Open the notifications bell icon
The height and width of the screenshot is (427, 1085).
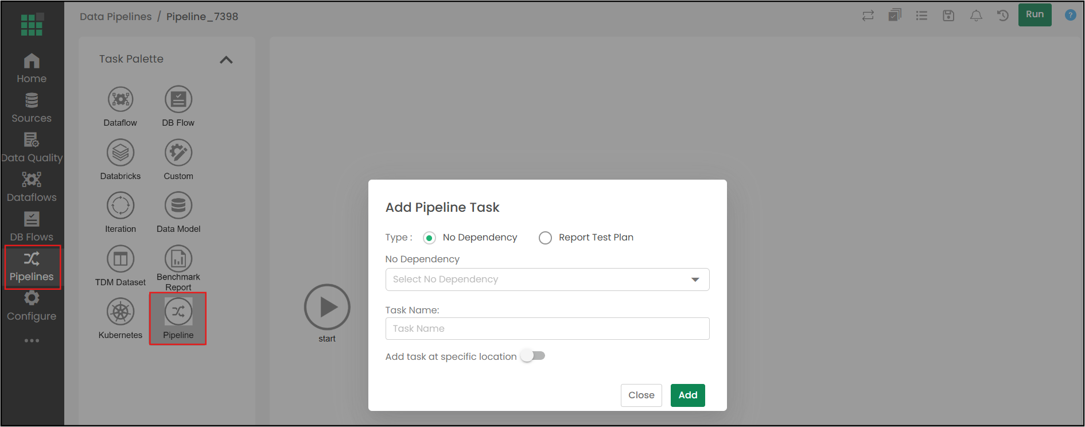pyautogui.click(x=976, y=15)
